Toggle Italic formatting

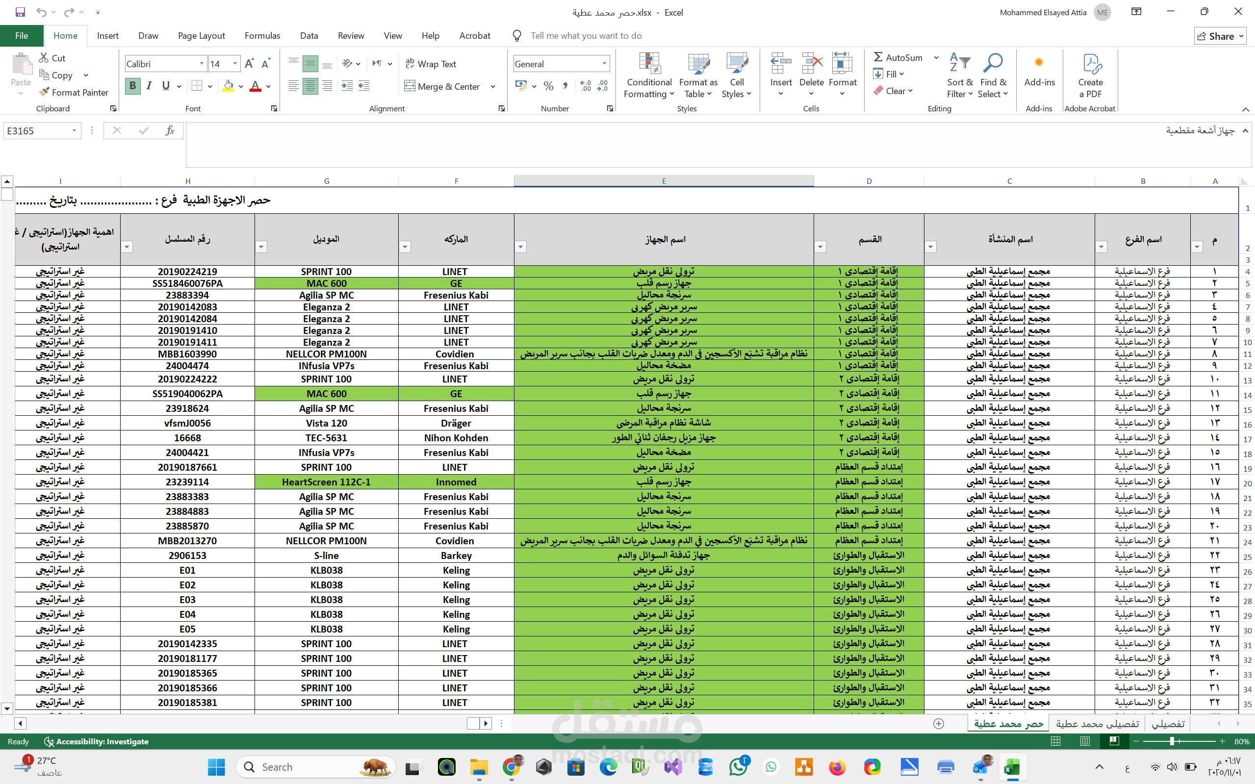click(x=149, y=86)
